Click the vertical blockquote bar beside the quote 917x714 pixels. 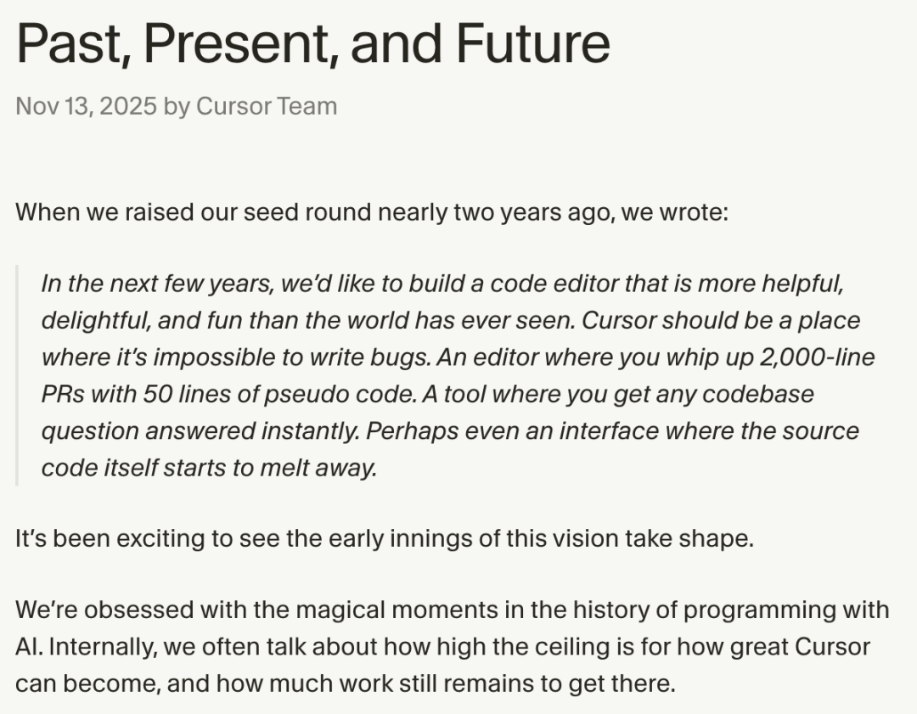(17, 375)
